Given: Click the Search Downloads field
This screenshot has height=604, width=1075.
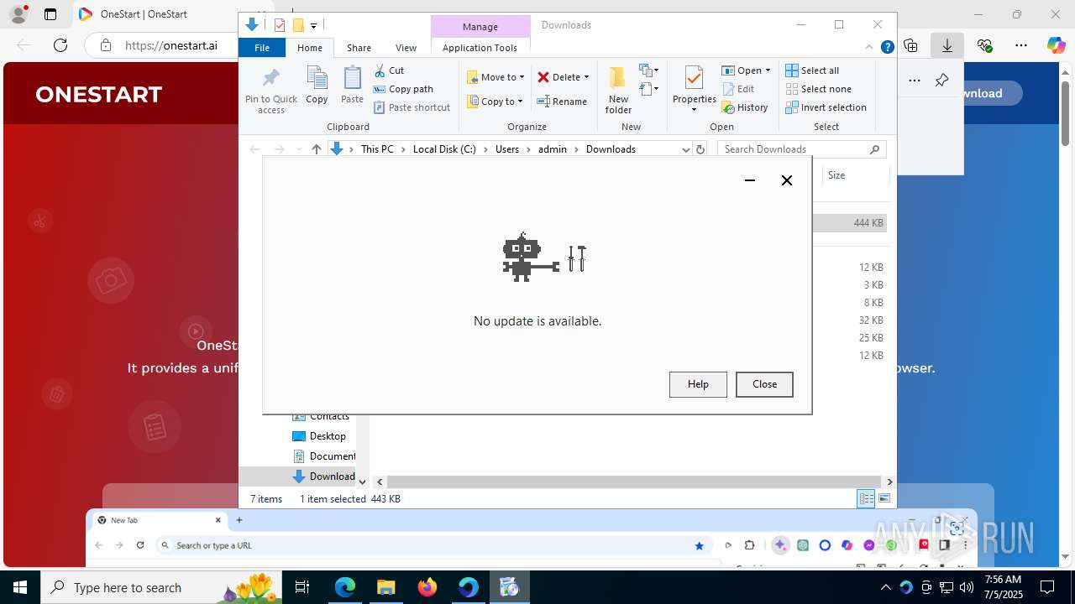Looking at the screenshot, I should 801,149.
